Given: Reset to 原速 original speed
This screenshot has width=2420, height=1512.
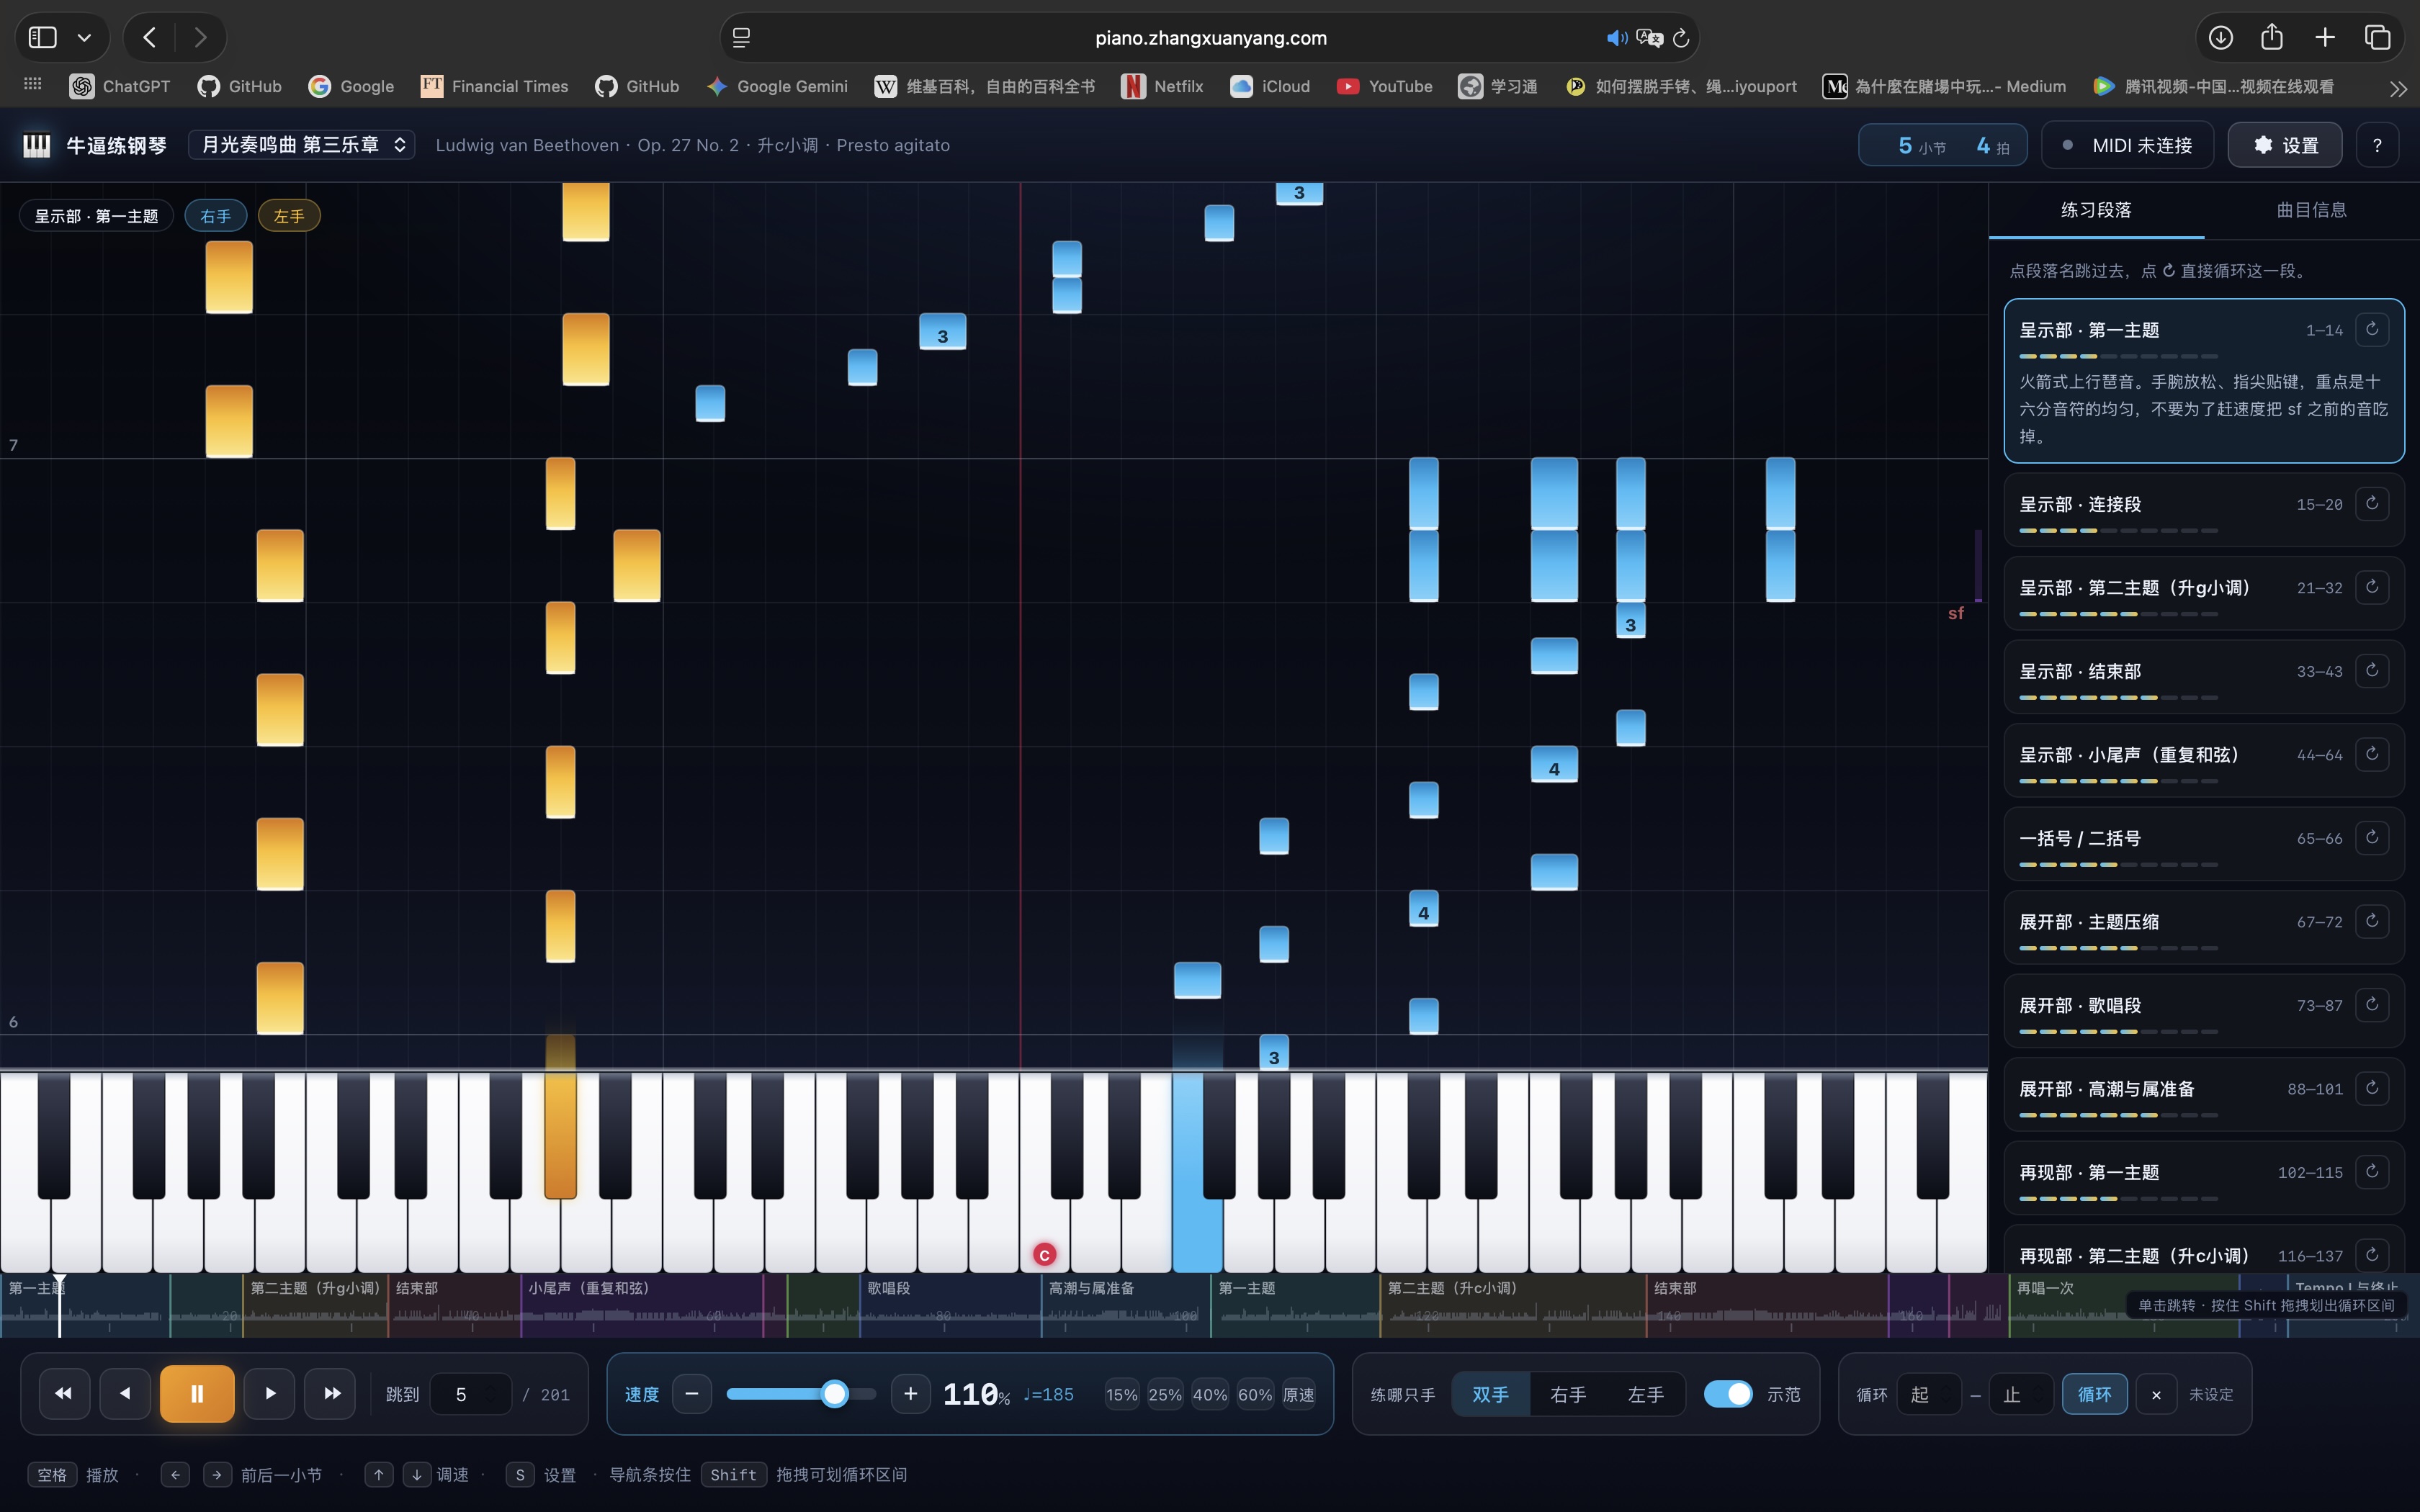Looking at the screenshot, I should [x=1298, y=1394].
